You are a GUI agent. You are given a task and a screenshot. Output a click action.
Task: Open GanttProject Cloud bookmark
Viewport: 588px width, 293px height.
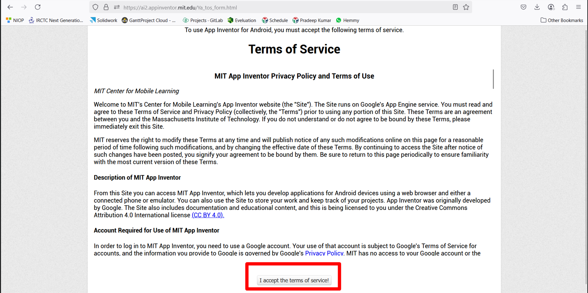(149, 20)
